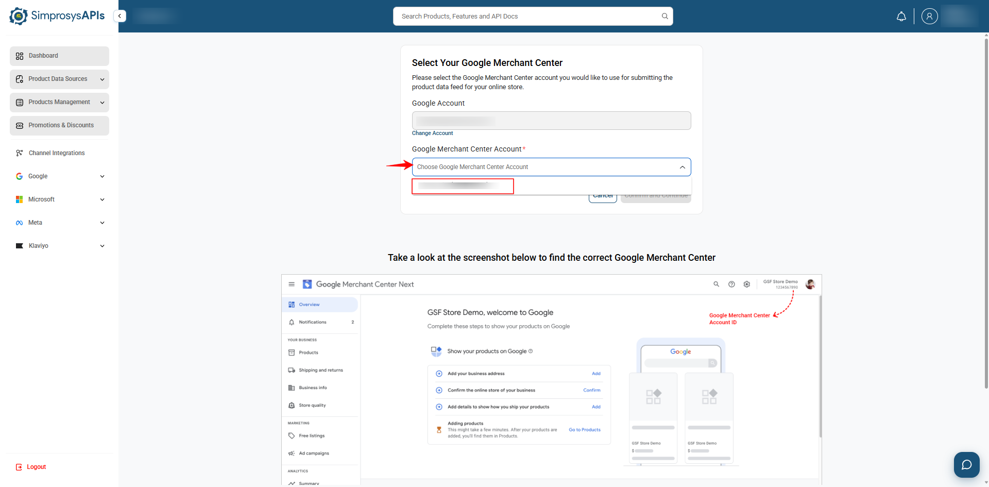Open the Dashboard menu item
This screenshot has width=989, height=487.
[59, 56]
